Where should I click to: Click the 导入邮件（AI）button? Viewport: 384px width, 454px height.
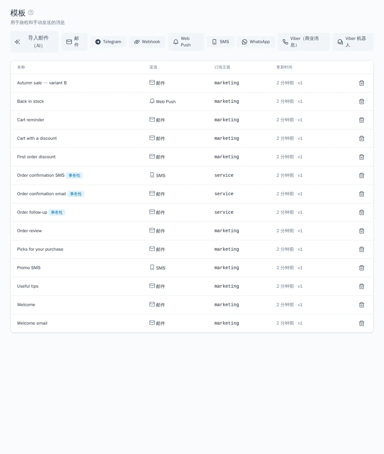click(34, 42)
